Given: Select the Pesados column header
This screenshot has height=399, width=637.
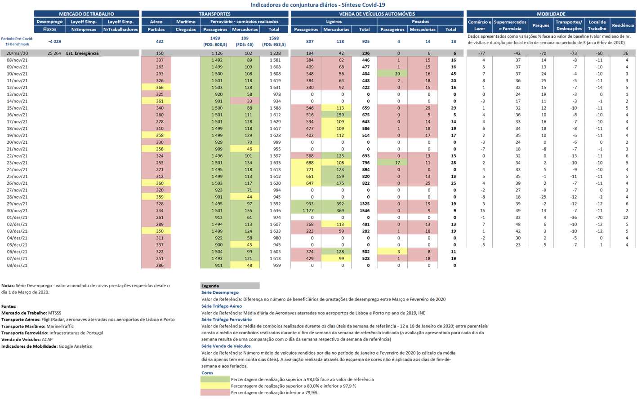Looking at the screenshot, I should (420, 22).
